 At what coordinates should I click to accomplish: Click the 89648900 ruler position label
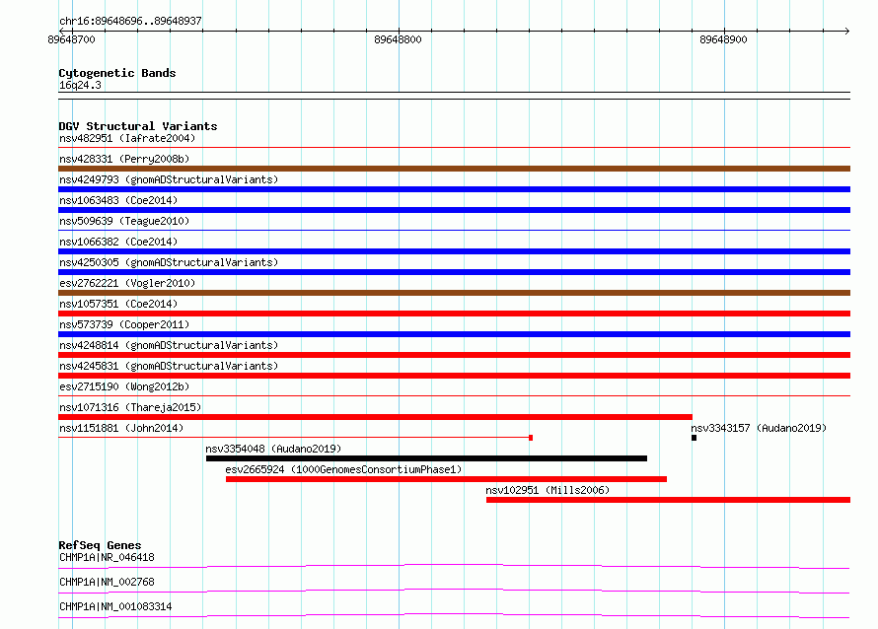coord(723,39)
